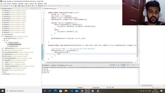Click the Run External Tools toolbar icon

click(23, 6)
